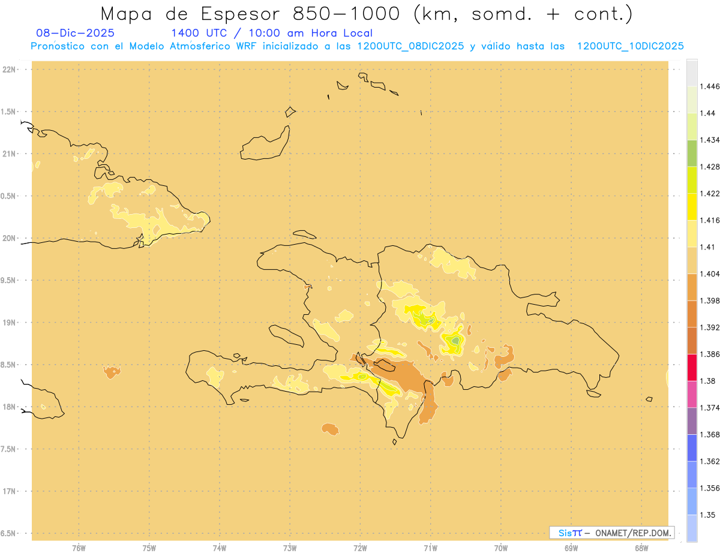
Task: Select the green 1.428–1.434 legend color
Action: pos(692,153)
